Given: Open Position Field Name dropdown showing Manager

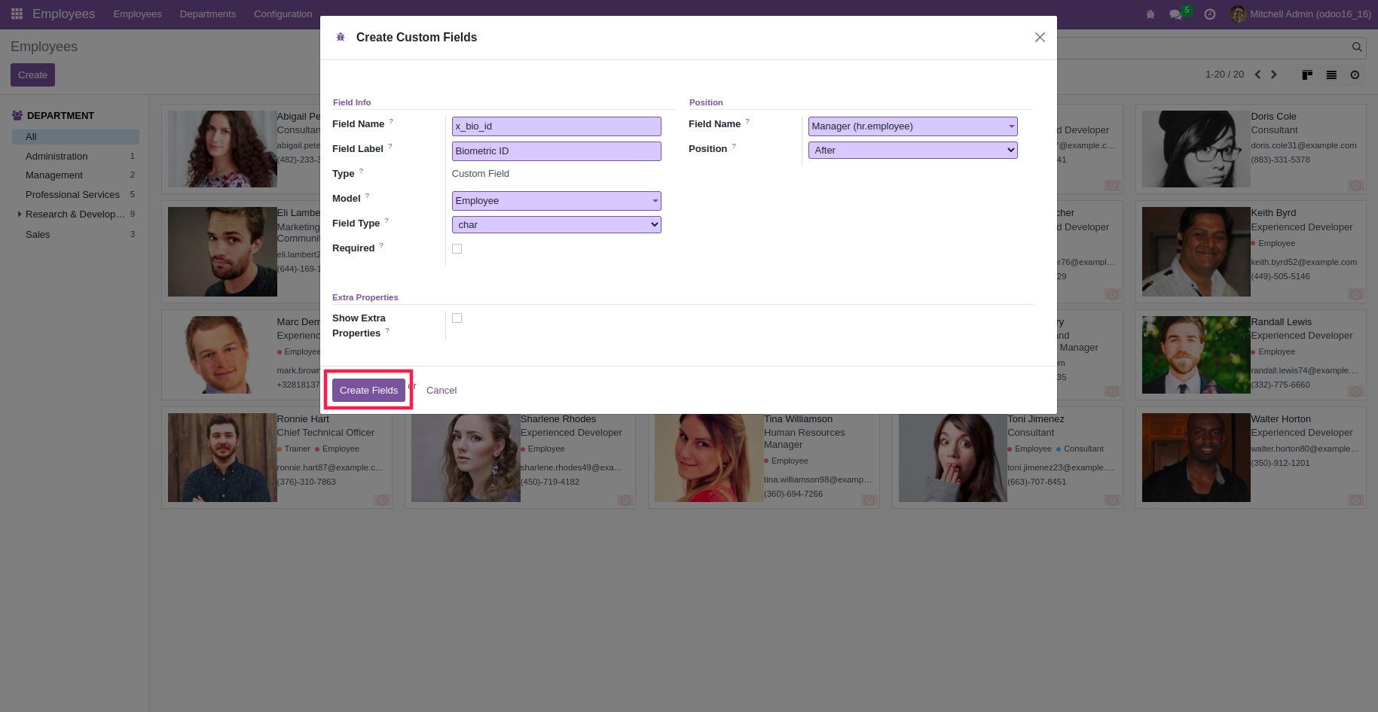Looking at the screenshot, I should point(912,126).
